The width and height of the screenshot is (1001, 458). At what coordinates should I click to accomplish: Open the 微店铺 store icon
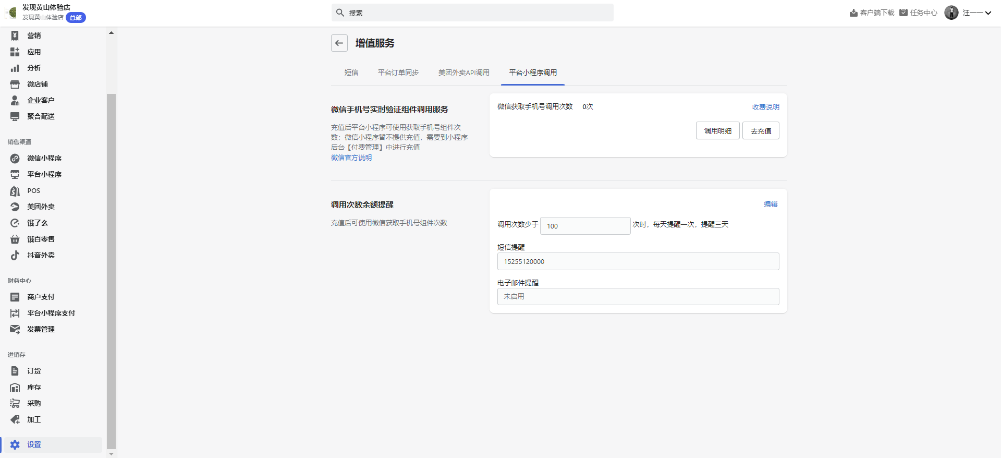click(15, 84)
